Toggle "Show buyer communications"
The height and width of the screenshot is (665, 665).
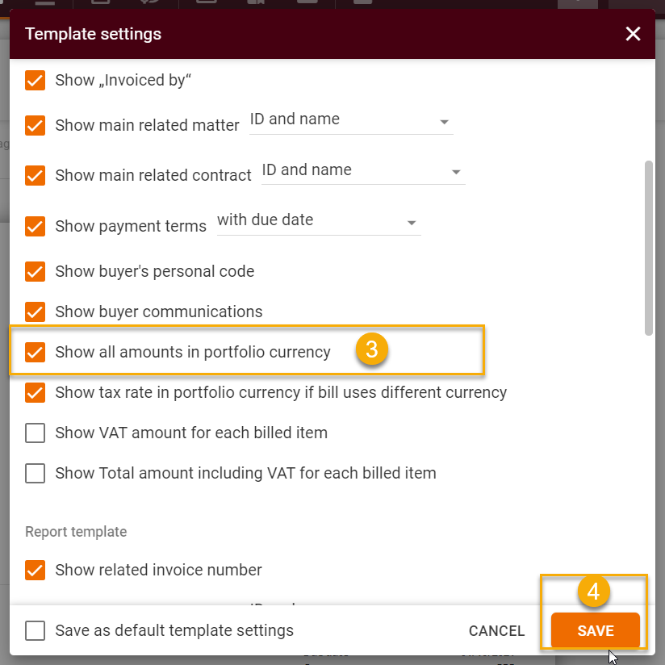(x=35, y=312)
